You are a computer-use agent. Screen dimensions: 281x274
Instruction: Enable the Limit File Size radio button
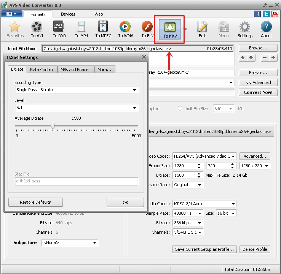point(180,109)
